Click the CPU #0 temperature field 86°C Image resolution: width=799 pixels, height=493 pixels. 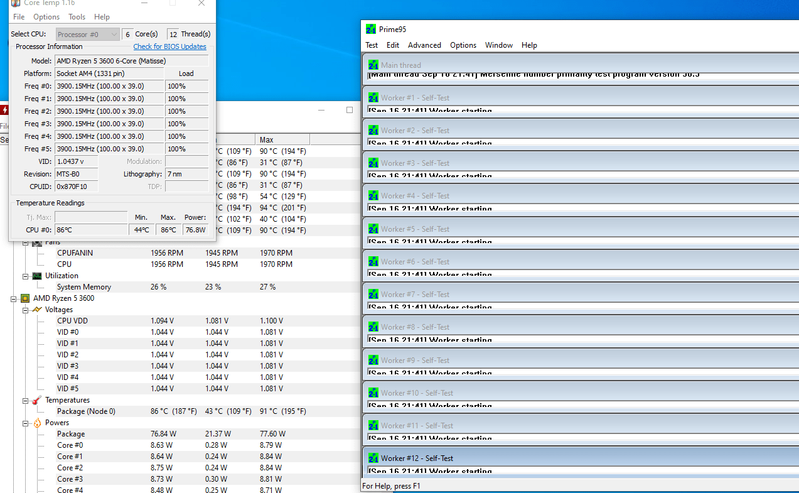[91, 230]
